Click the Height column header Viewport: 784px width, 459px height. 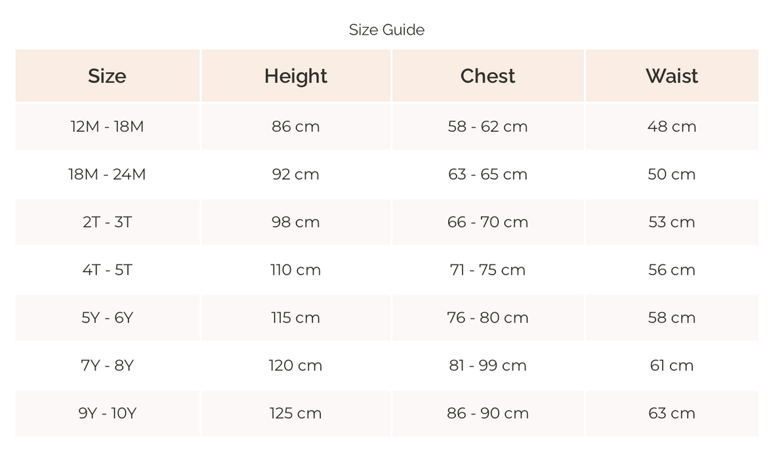click(x=296, y=76)
